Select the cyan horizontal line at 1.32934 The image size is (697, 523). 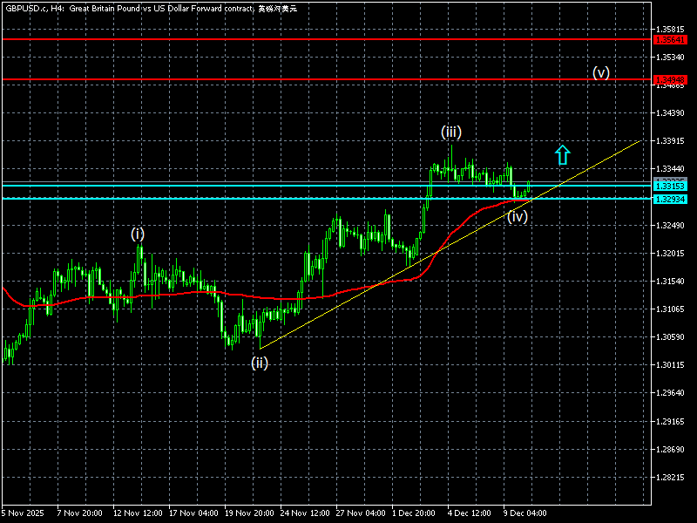coord(327,199)
